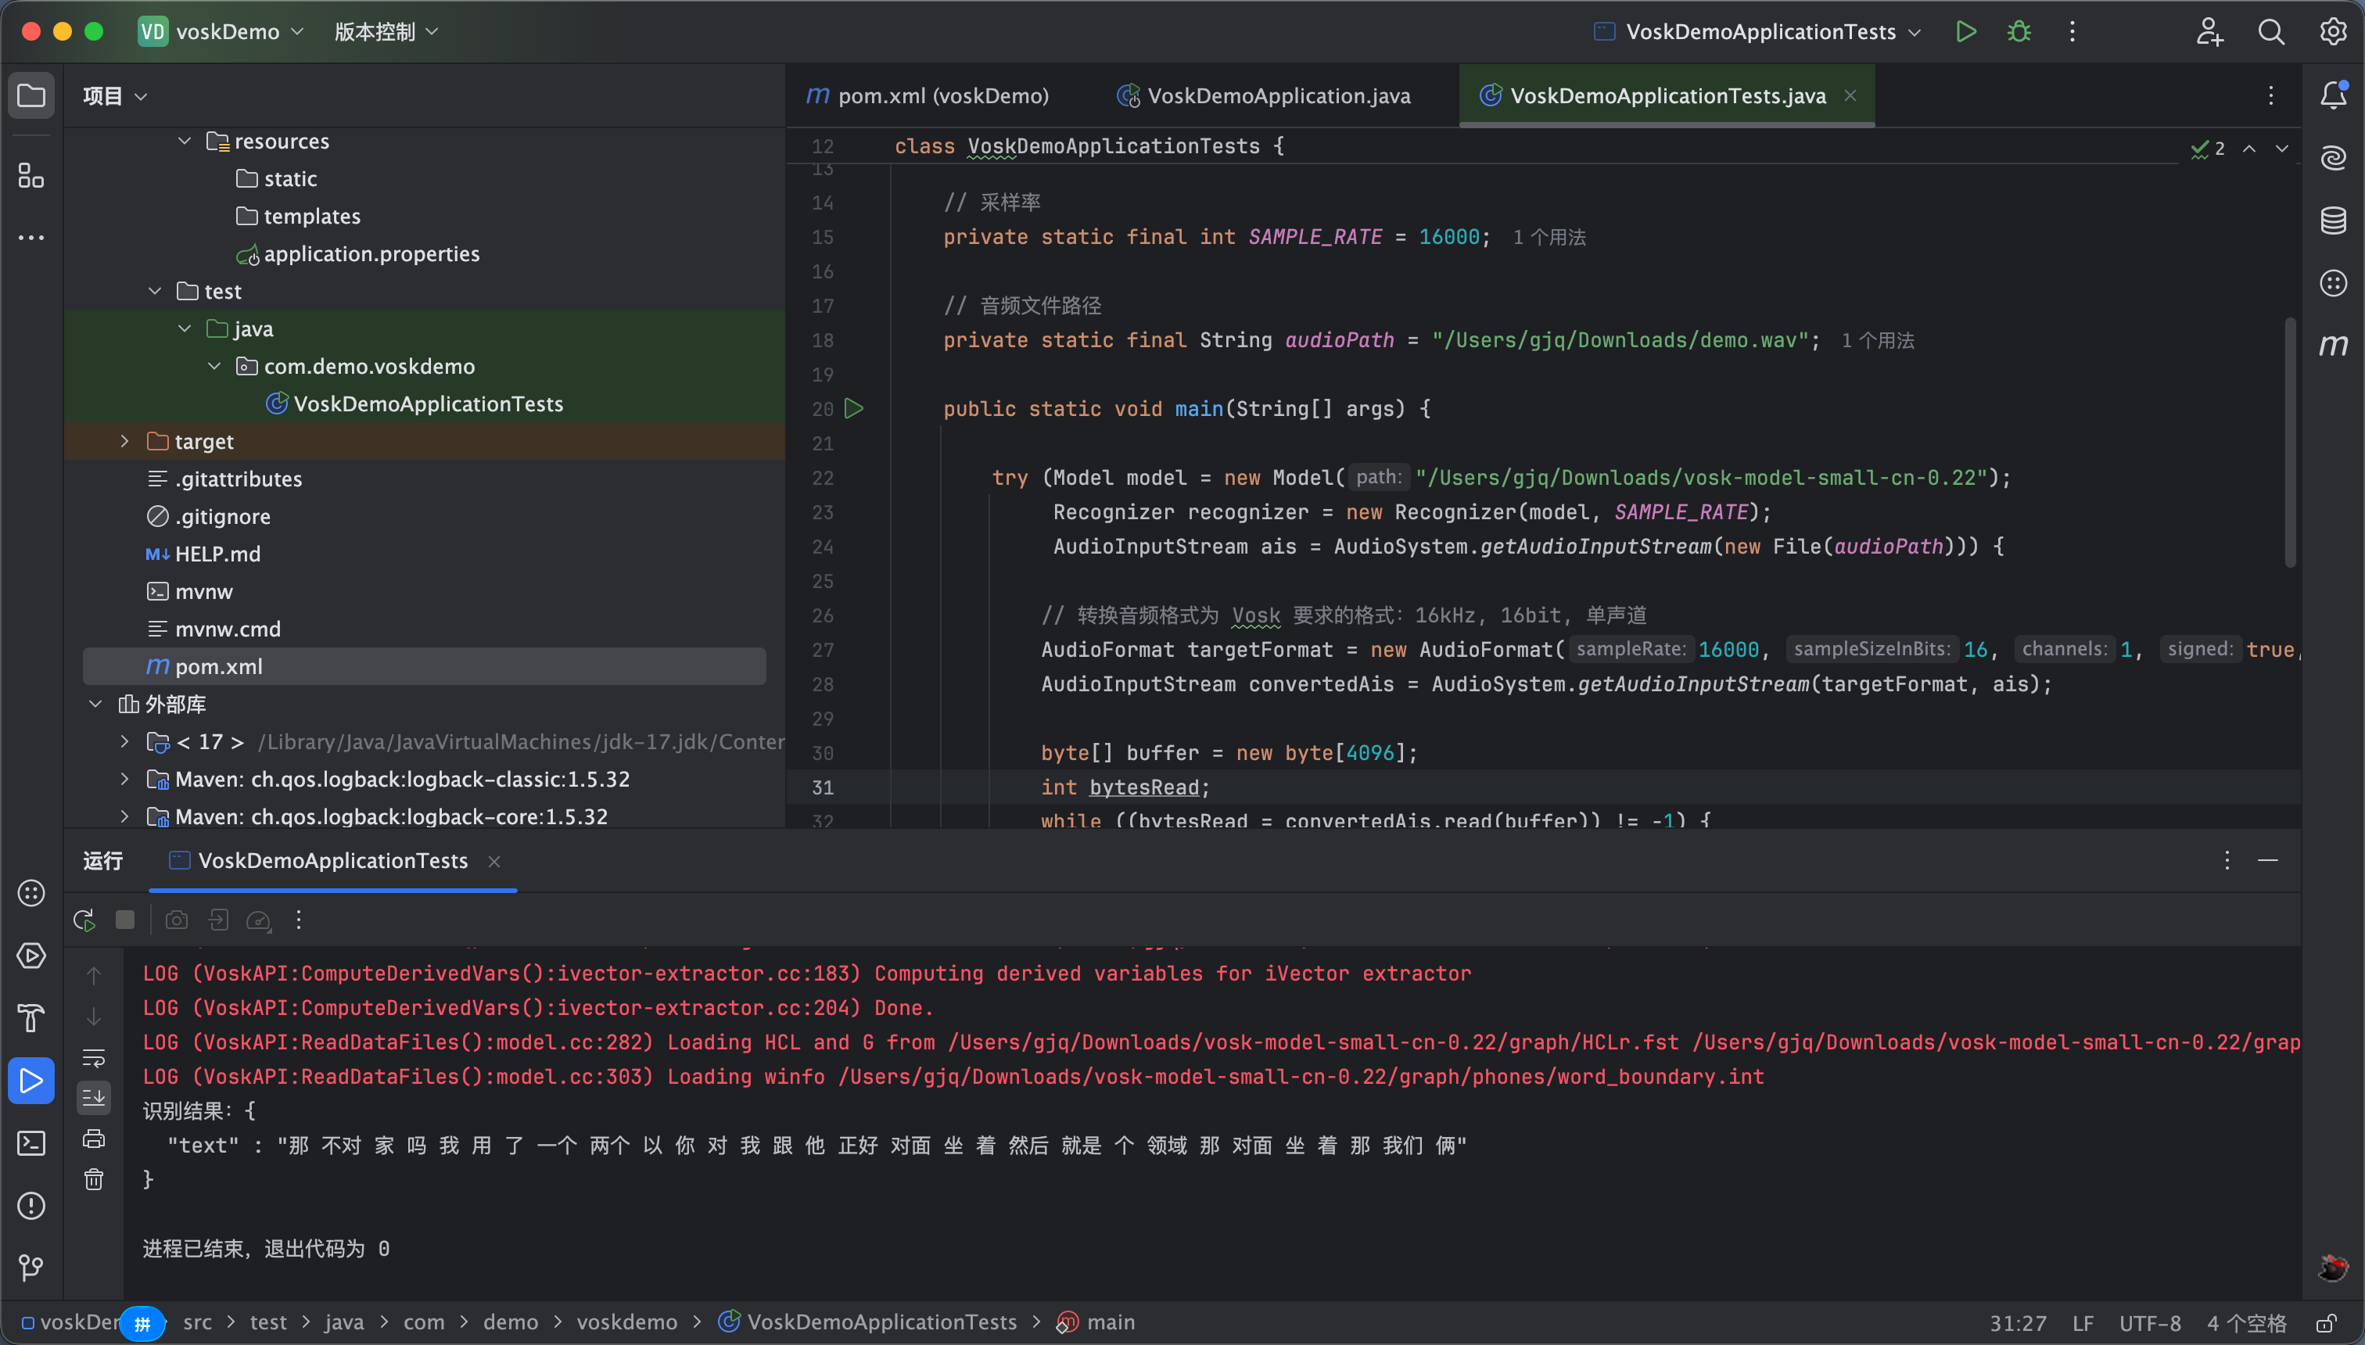The image size is (2365, 1345).
Task: Expand the target folder
Action: [124, 442]
